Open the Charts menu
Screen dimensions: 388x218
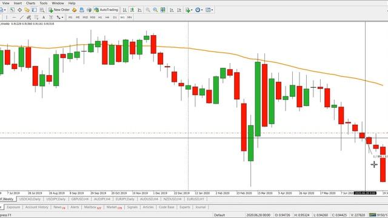click(x=31, y=3)
